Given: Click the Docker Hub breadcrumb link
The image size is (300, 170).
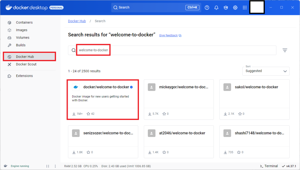Looking at the screenshot, I should coord(77,21).
